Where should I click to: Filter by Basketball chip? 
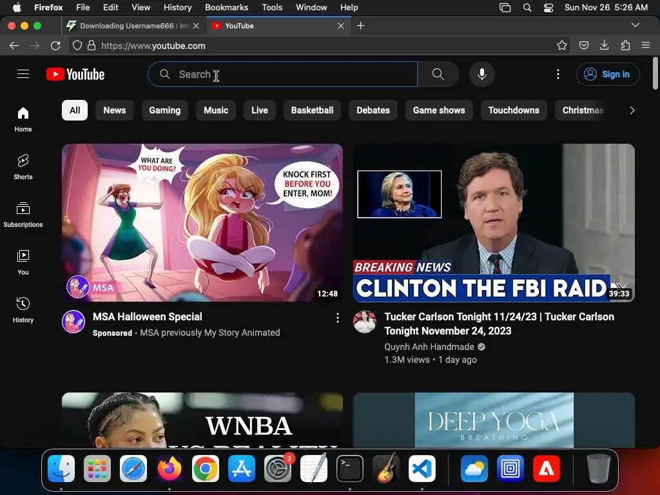coord(312,110)
